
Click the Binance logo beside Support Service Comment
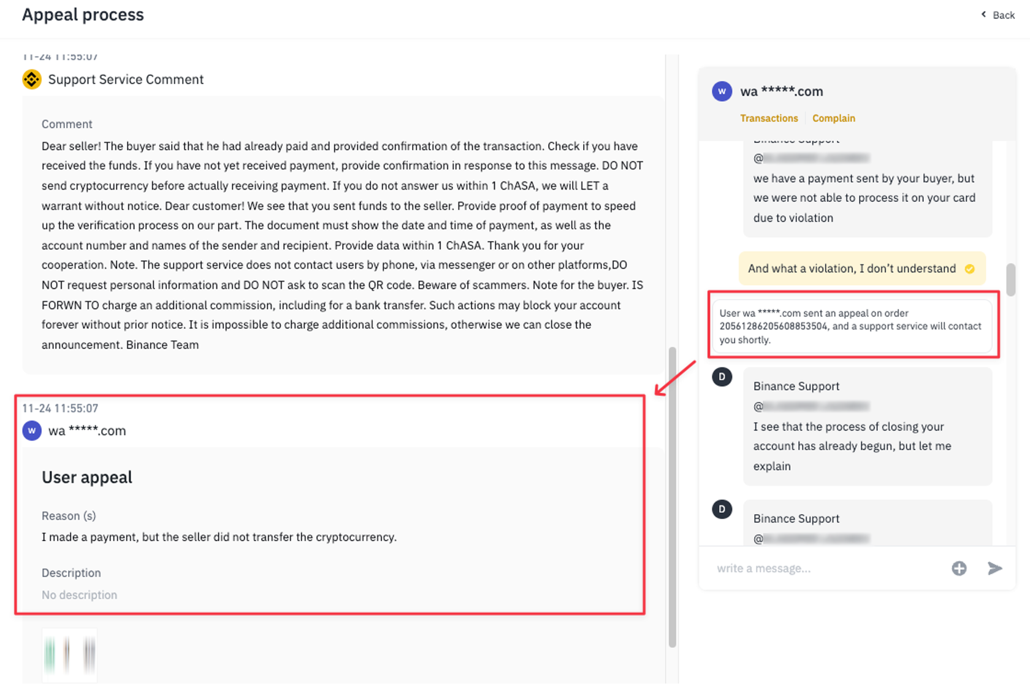pos(32,79)
